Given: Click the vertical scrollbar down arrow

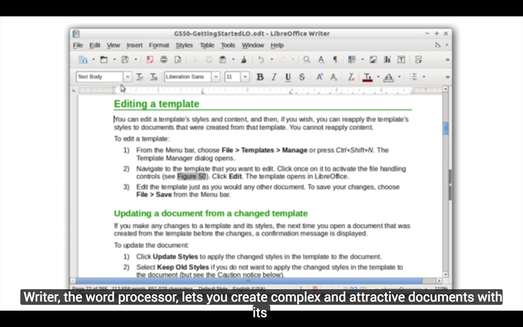Looking at the screenshot, I should pos(445,275).
